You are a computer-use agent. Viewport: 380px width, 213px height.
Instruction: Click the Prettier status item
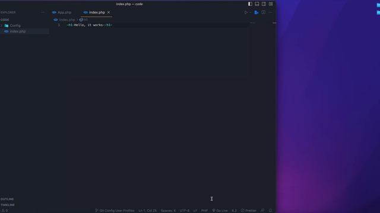click(249, 211)
